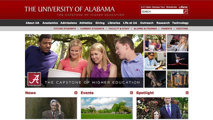
Task: Click the crimson script A logo
Action: pos(34,79)
